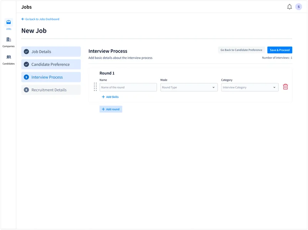Image resolution: width=308 pixels, height=230 pixels.
Task: Click the plus icon inside Add round
Action: [103, 109]
